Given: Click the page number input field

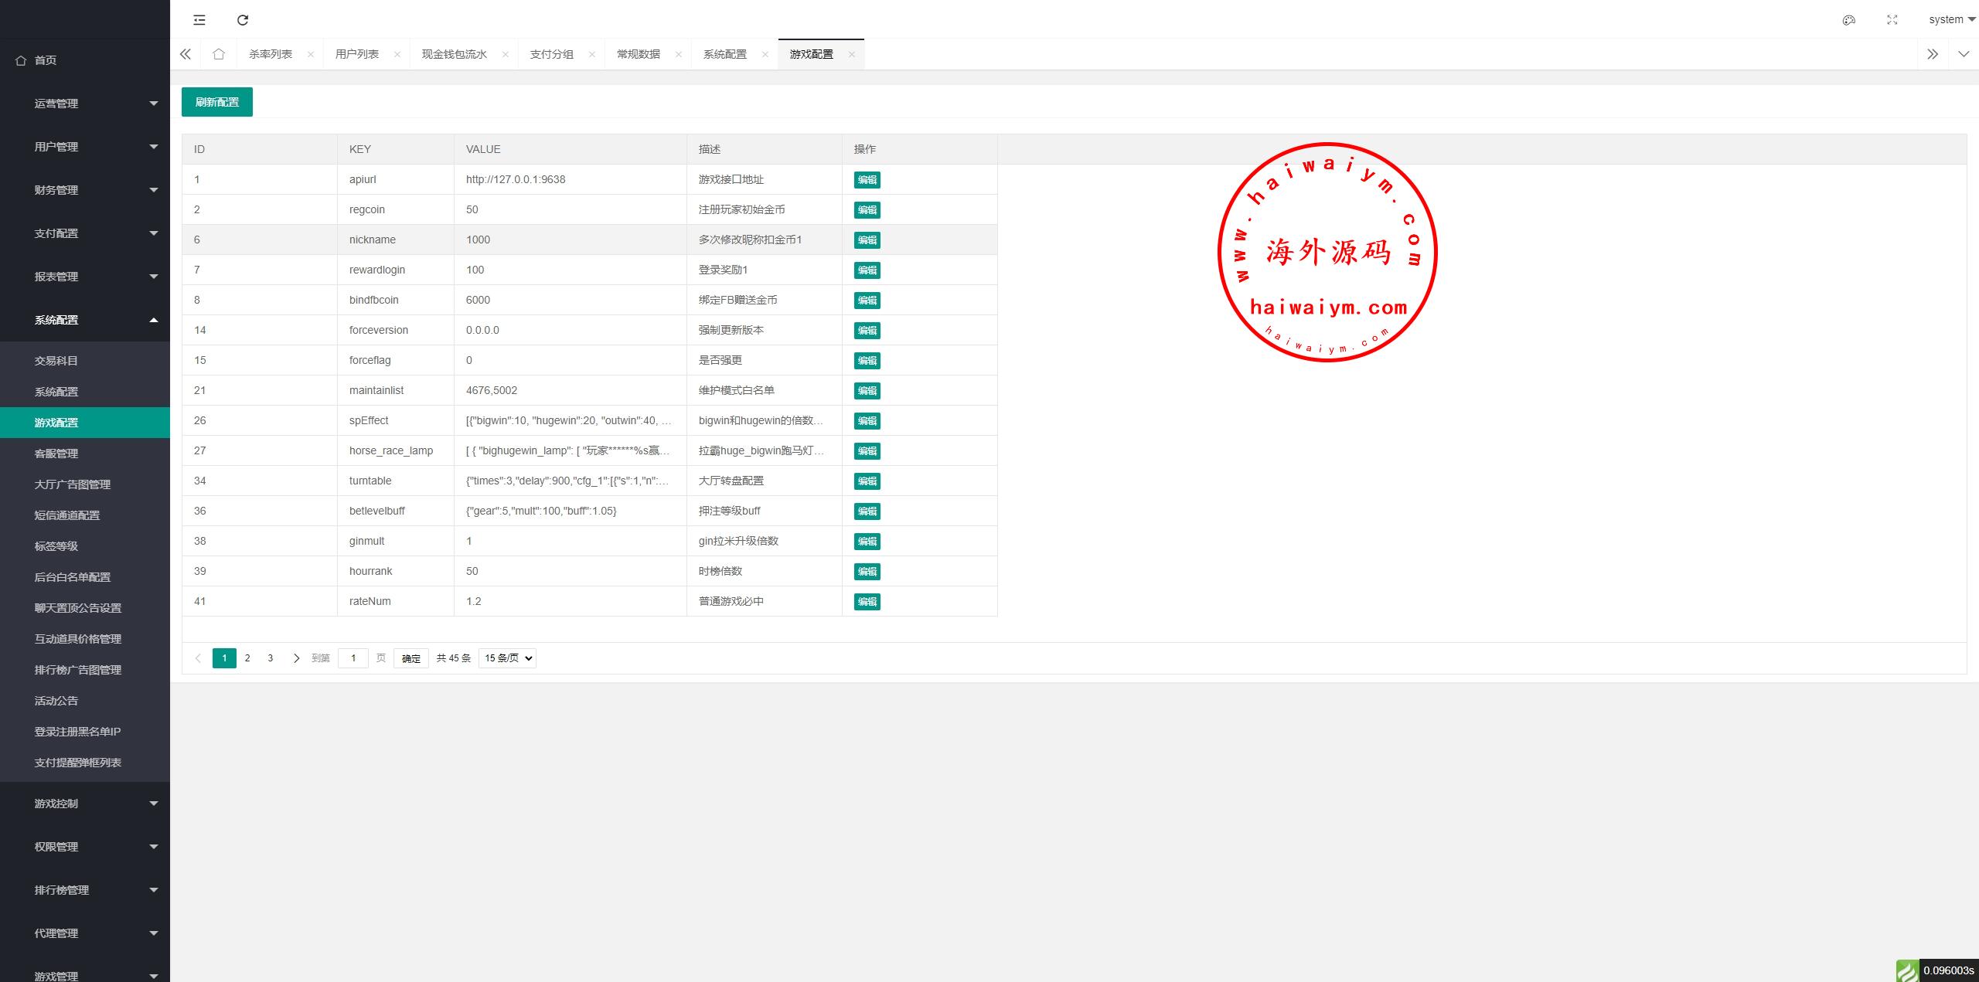Looking at the screenshot, I should (x=353, y=658).
